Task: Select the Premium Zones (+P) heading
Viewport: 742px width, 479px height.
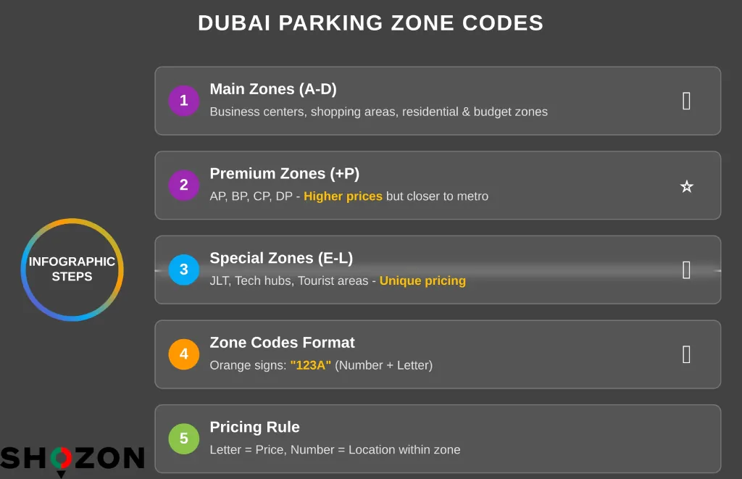Action: coord(284,174)
